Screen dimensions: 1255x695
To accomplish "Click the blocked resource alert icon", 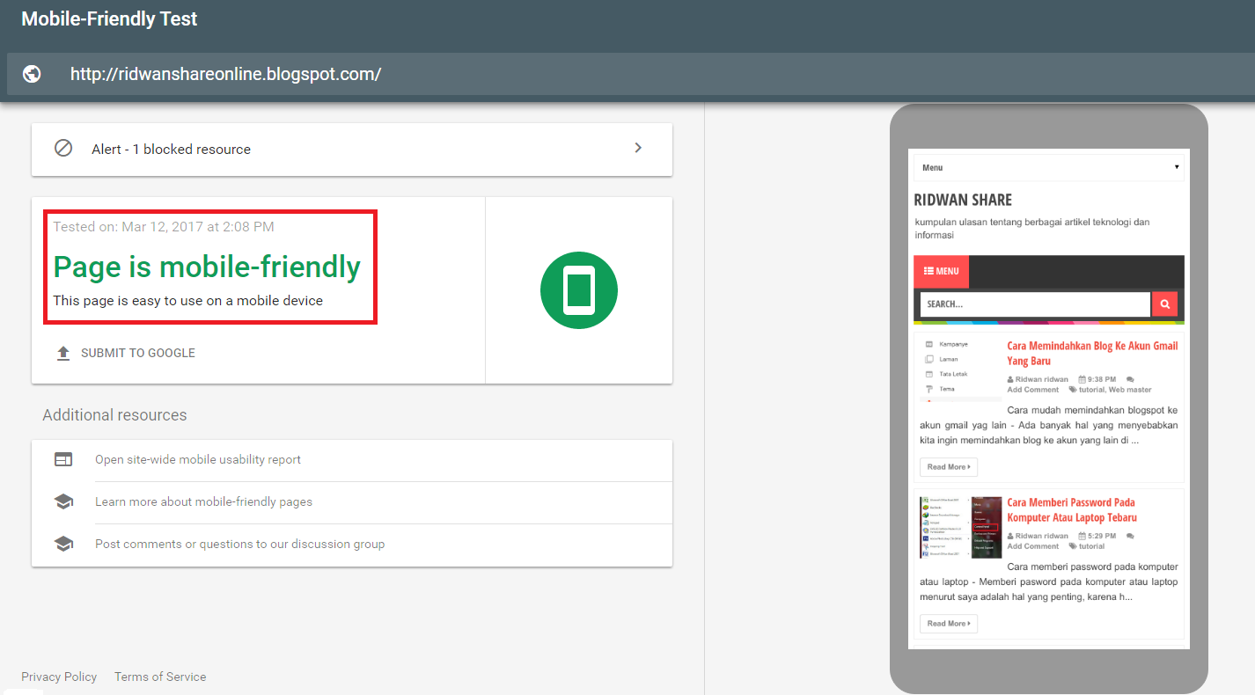I will (63, 149).
